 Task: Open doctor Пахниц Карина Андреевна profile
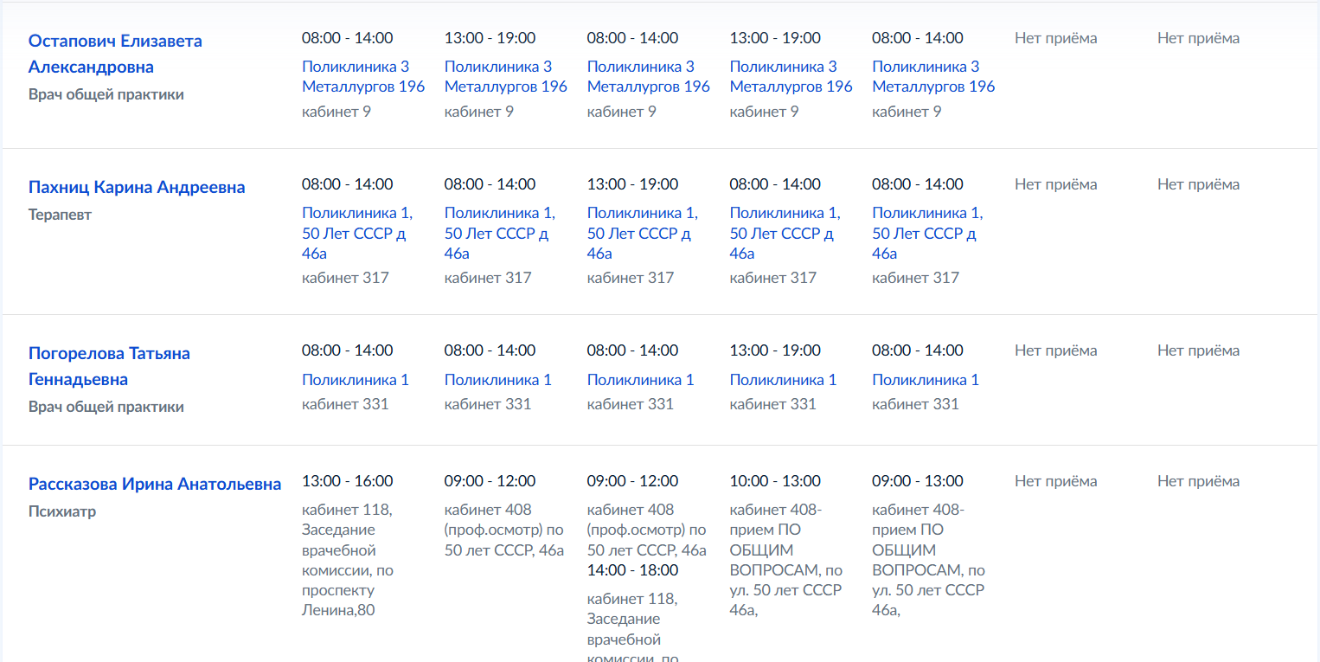point(137,187)
